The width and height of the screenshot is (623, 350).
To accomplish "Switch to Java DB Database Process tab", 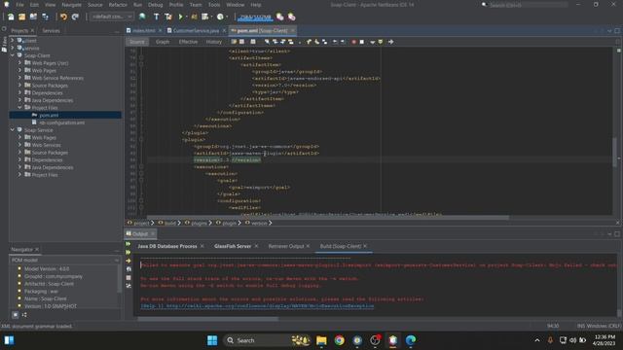I will point(166,246).
